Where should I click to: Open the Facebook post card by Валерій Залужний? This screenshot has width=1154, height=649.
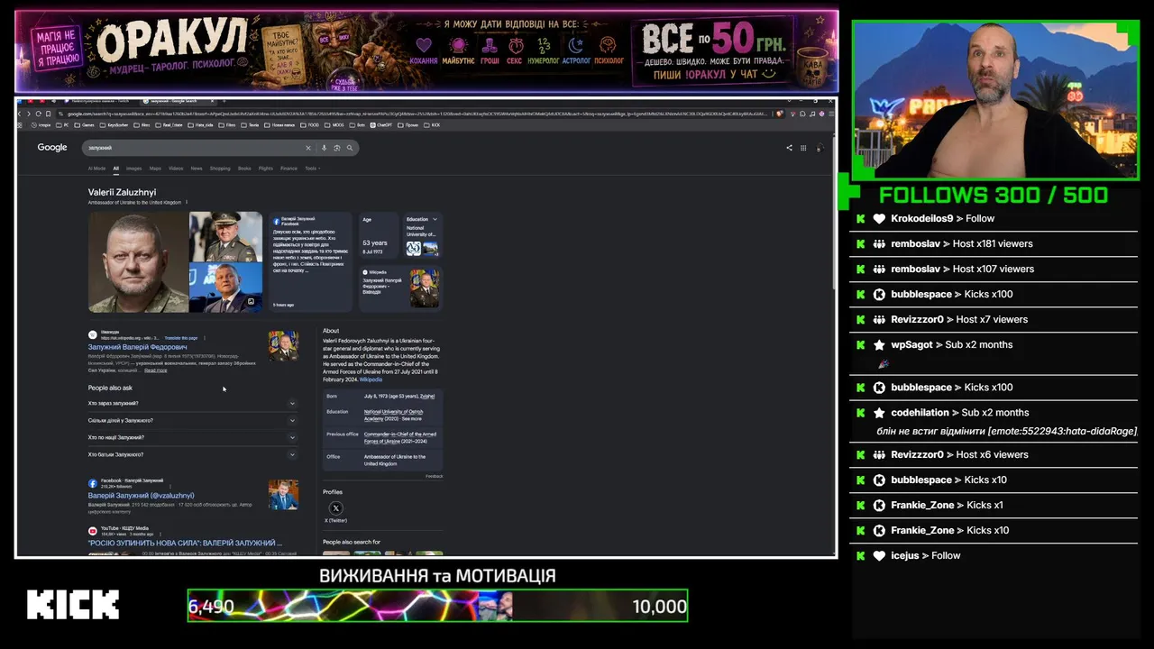tap(310, 262)
